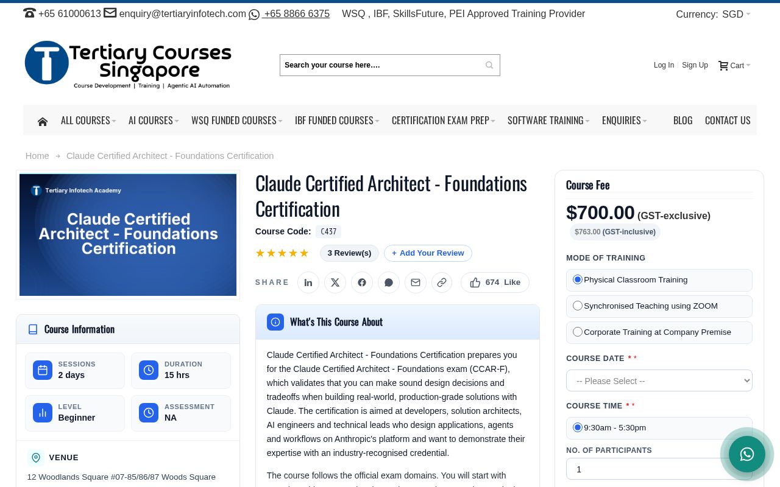Click the thumbs-up Like button
Viewport: 780px width, 487px height.
point(495,282)
